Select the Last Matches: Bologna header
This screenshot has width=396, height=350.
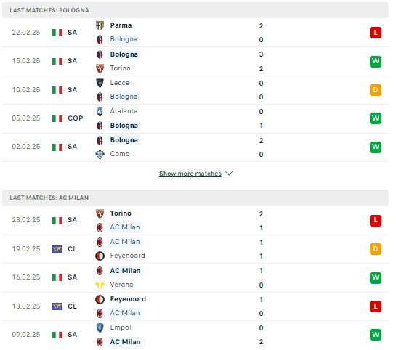(195, 10)
